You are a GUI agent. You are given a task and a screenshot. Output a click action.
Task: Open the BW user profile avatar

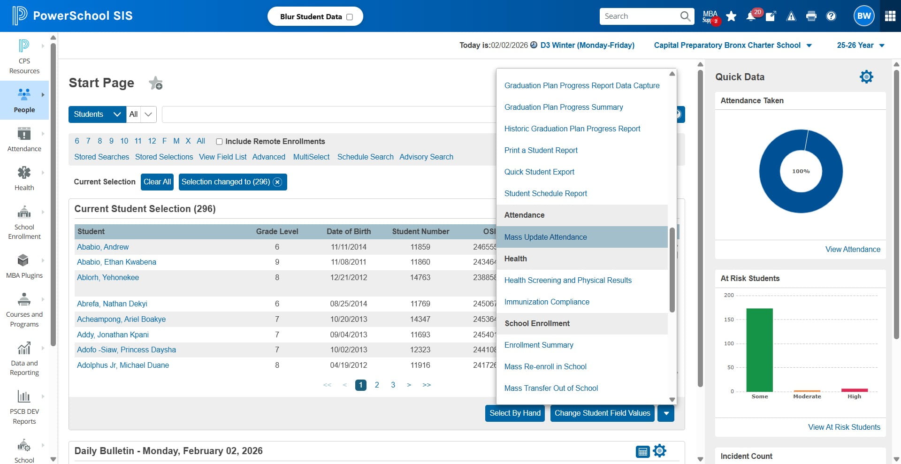(x=864, y=16)
